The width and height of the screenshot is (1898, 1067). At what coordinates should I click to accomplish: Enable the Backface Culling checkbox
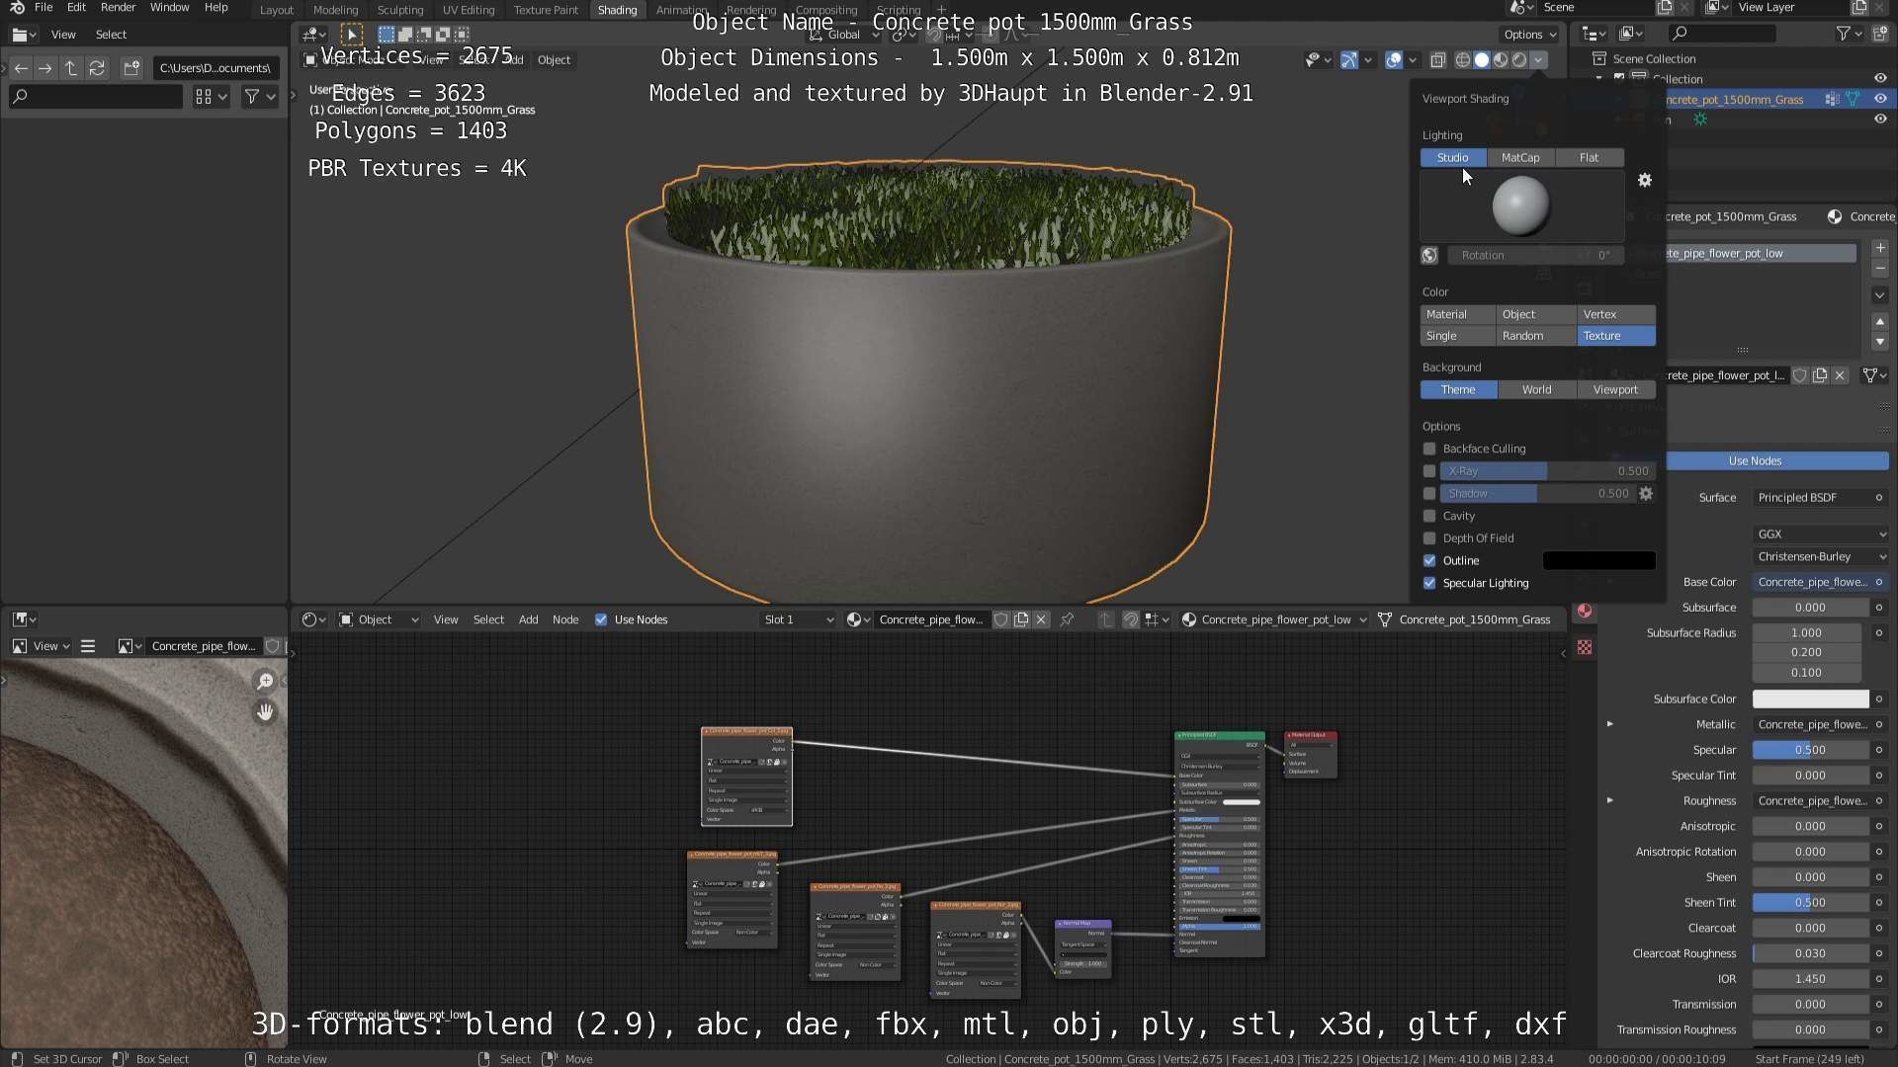pos(1429,449)
